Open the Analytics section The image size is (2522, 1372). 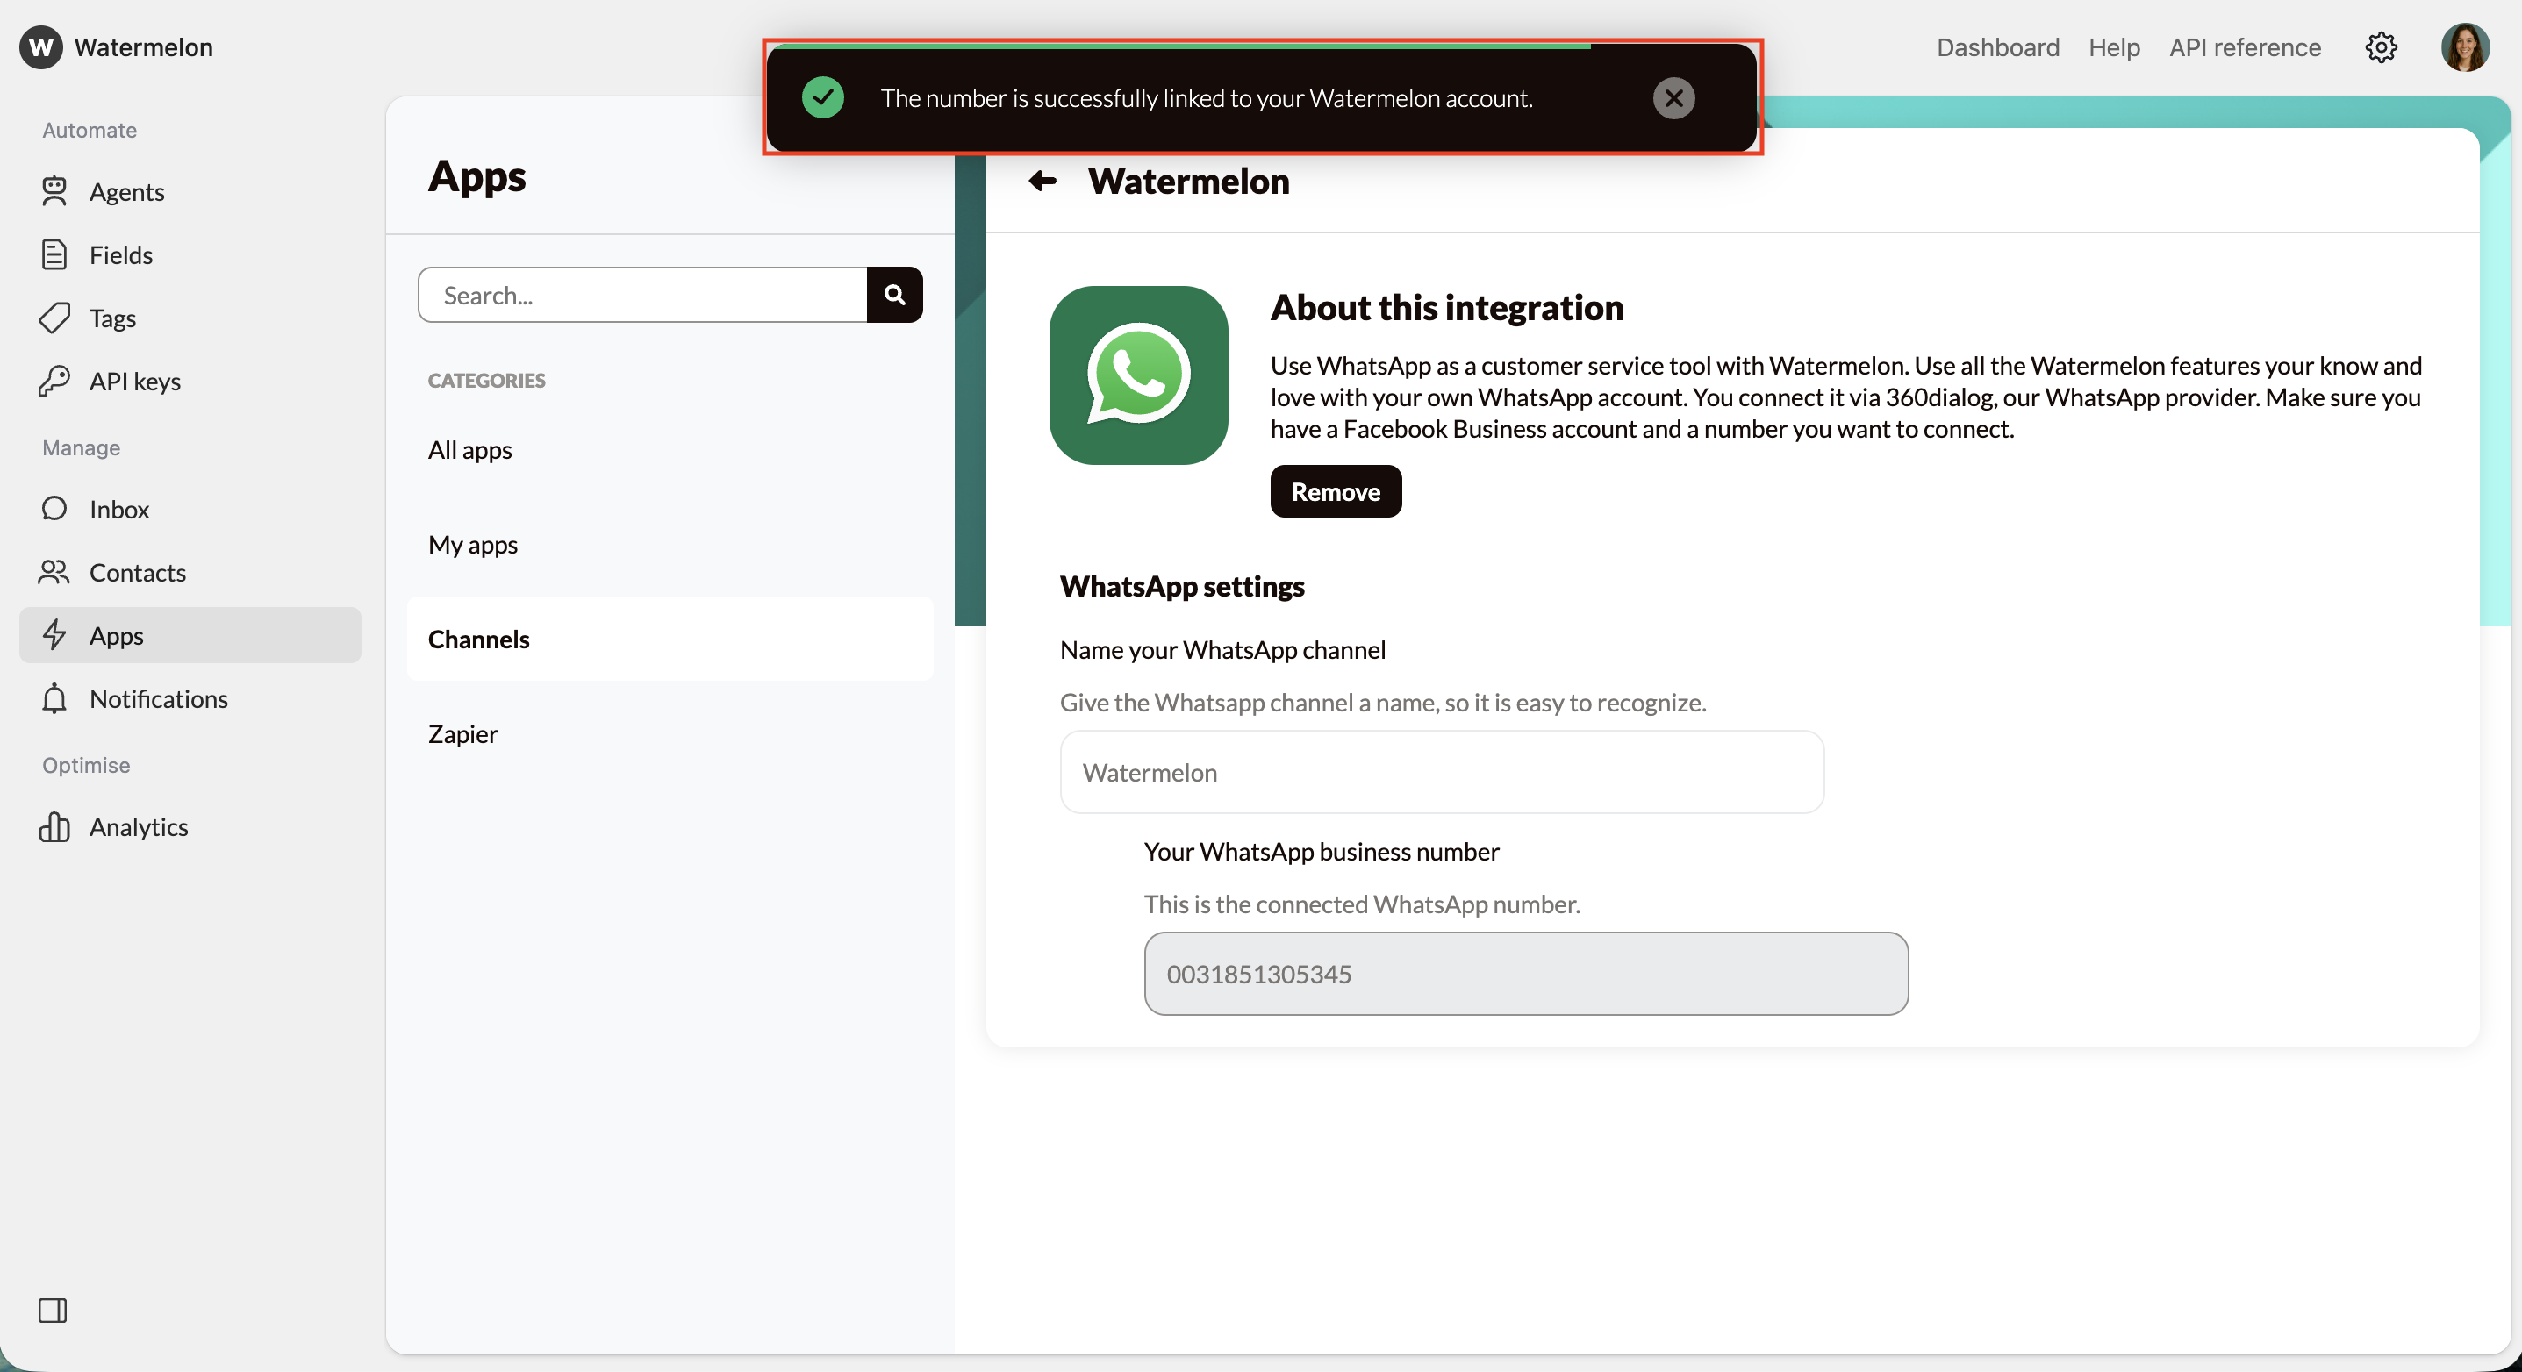tap(139, 827)
